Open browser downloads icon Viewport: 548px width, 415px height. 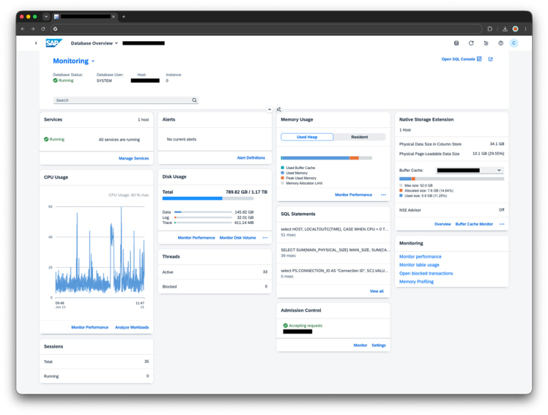click(505, 29)
